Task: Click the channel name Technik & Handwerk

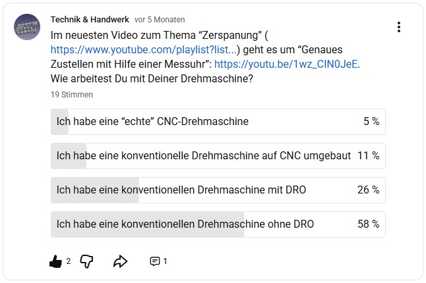Action: point(90,20)
